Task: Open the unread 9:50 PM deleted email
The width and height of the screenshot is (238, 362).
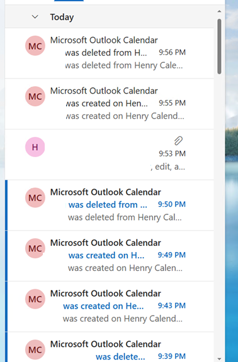Action: click(109, 206)
